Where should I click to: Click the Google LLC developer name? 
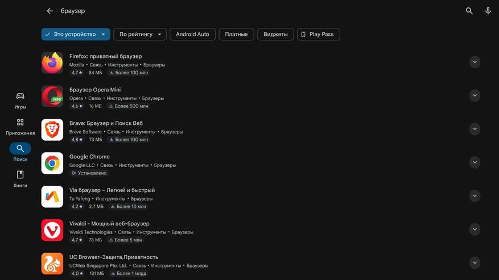[x=82, y=165]
